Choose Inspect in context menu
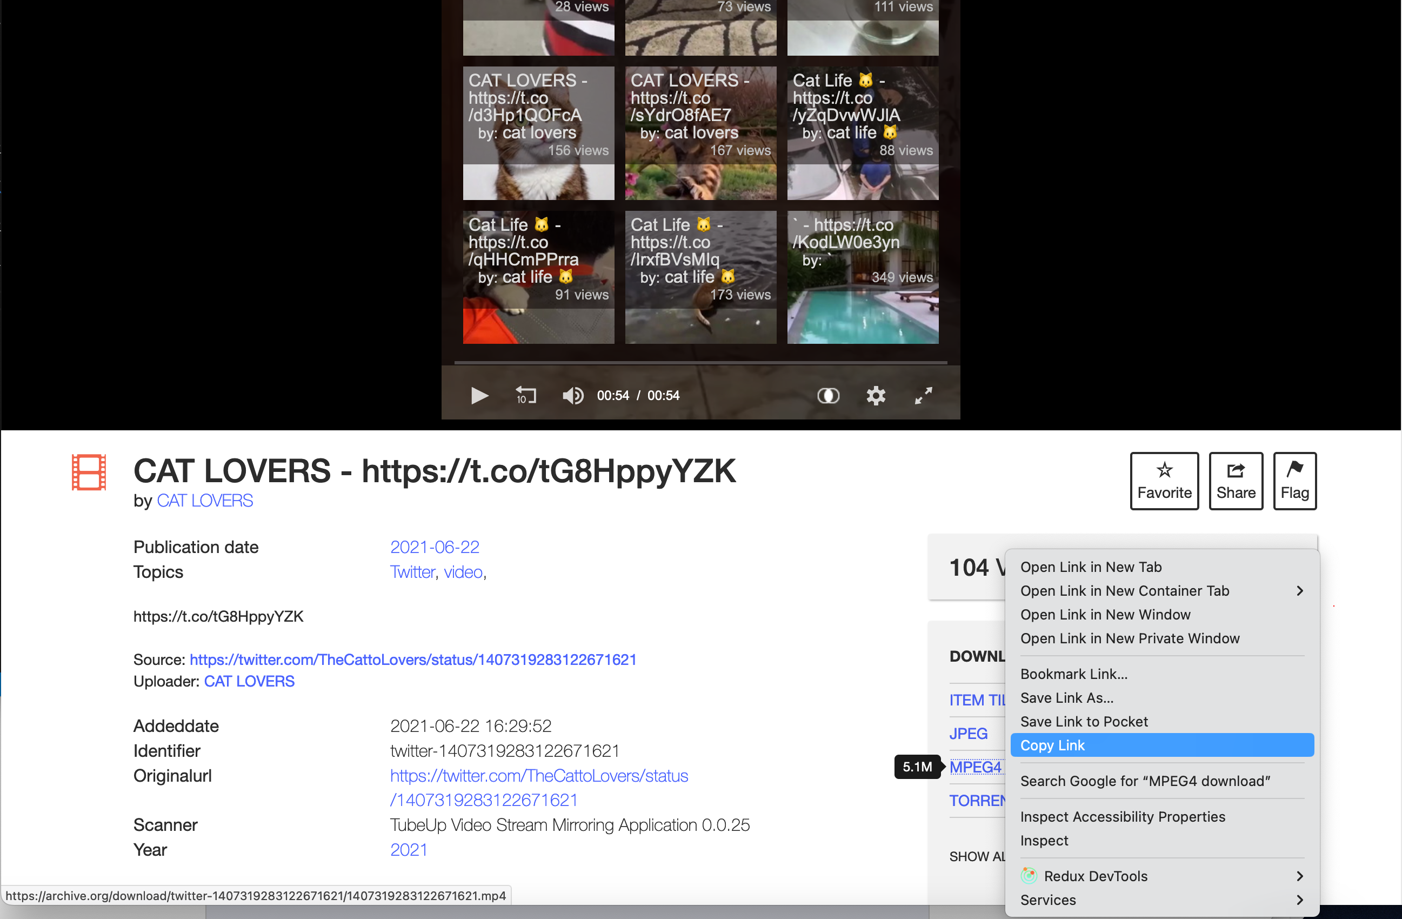The width and height of the screenshot is (1402, 919). [1161, 840]
